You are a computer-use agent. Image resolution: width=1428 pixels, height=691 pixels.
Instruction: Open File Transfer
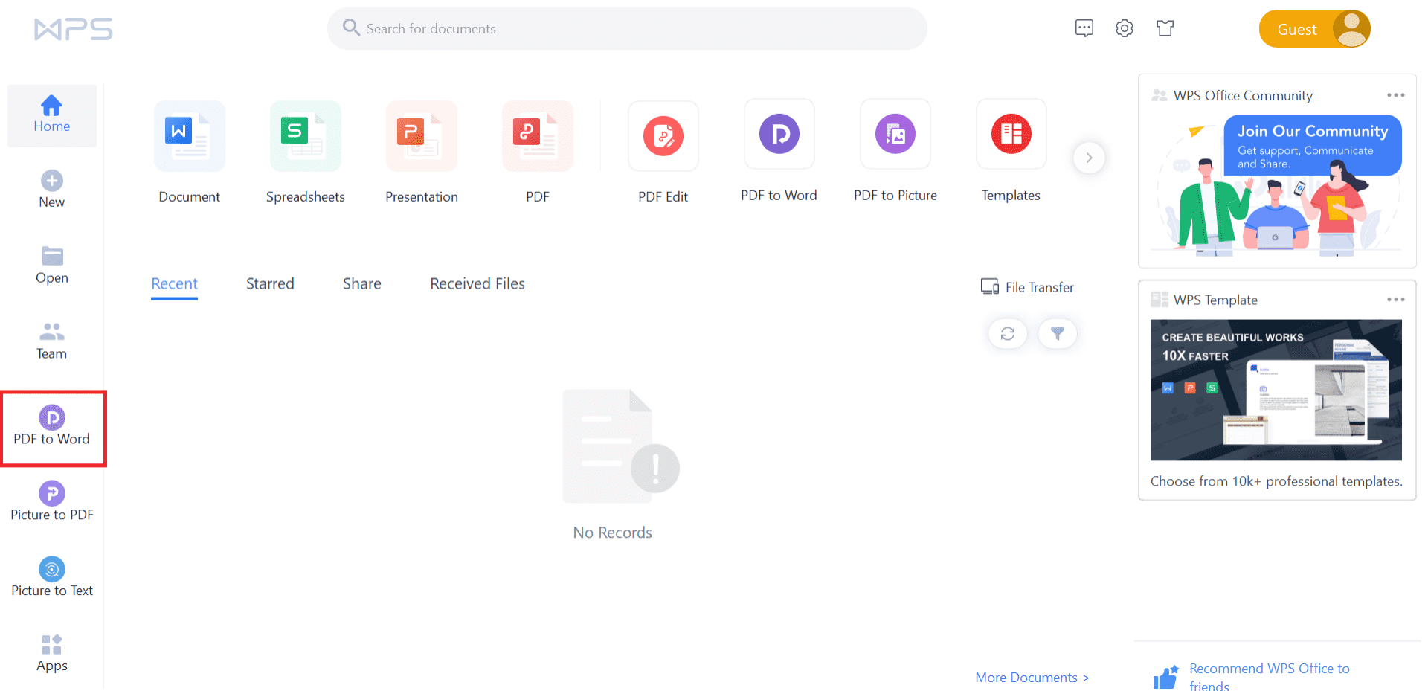click(x=1027, y=287)
